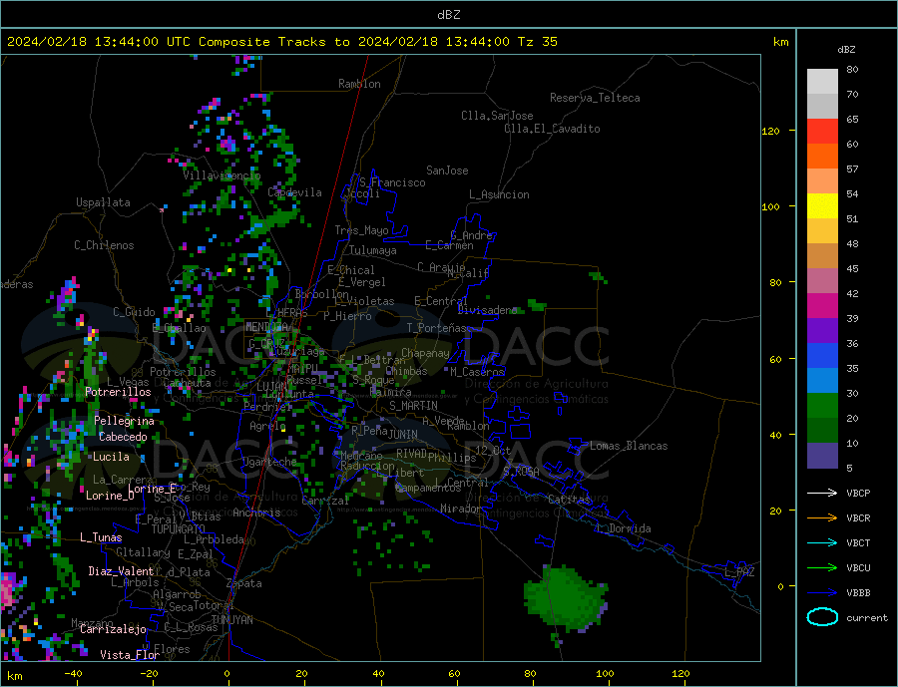Click the white VBCP arrow legend icon
This screenshot has height=687, width=898.
(822, 493)
